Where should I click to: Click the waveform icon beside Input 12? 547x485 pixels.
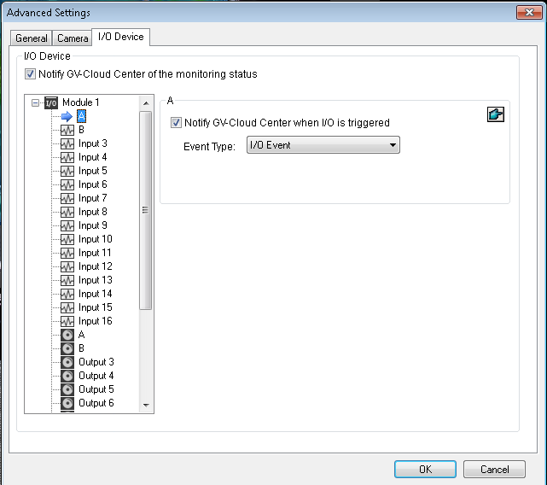pyautogui.click(x=68, y=266)
